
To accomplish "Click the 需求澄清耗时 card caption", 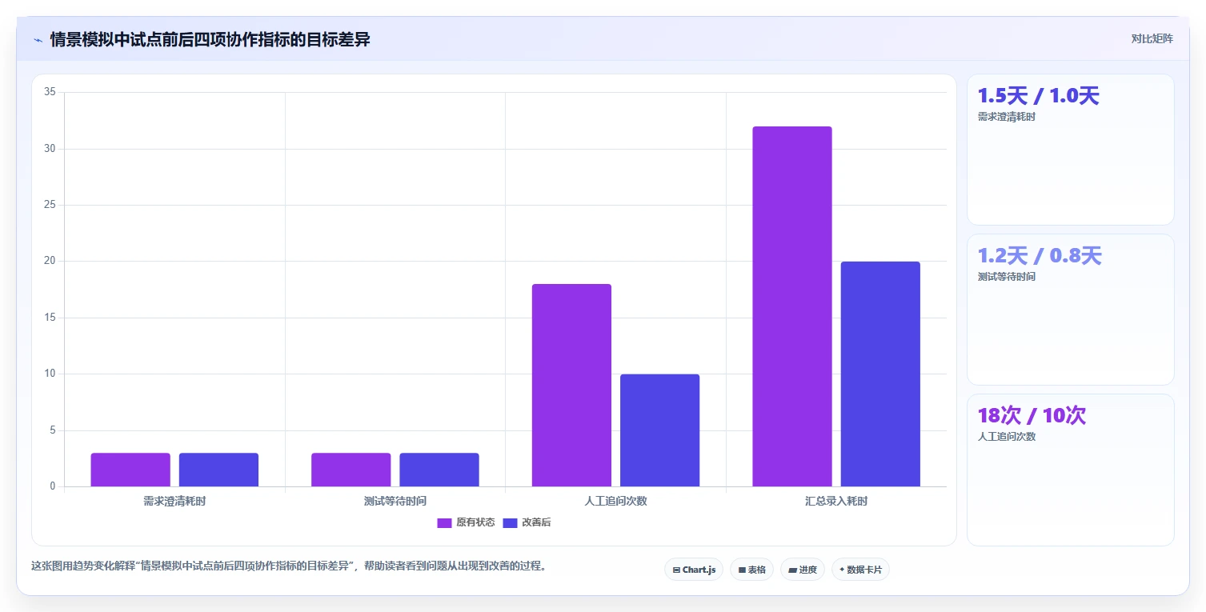I will point(1007,117).
